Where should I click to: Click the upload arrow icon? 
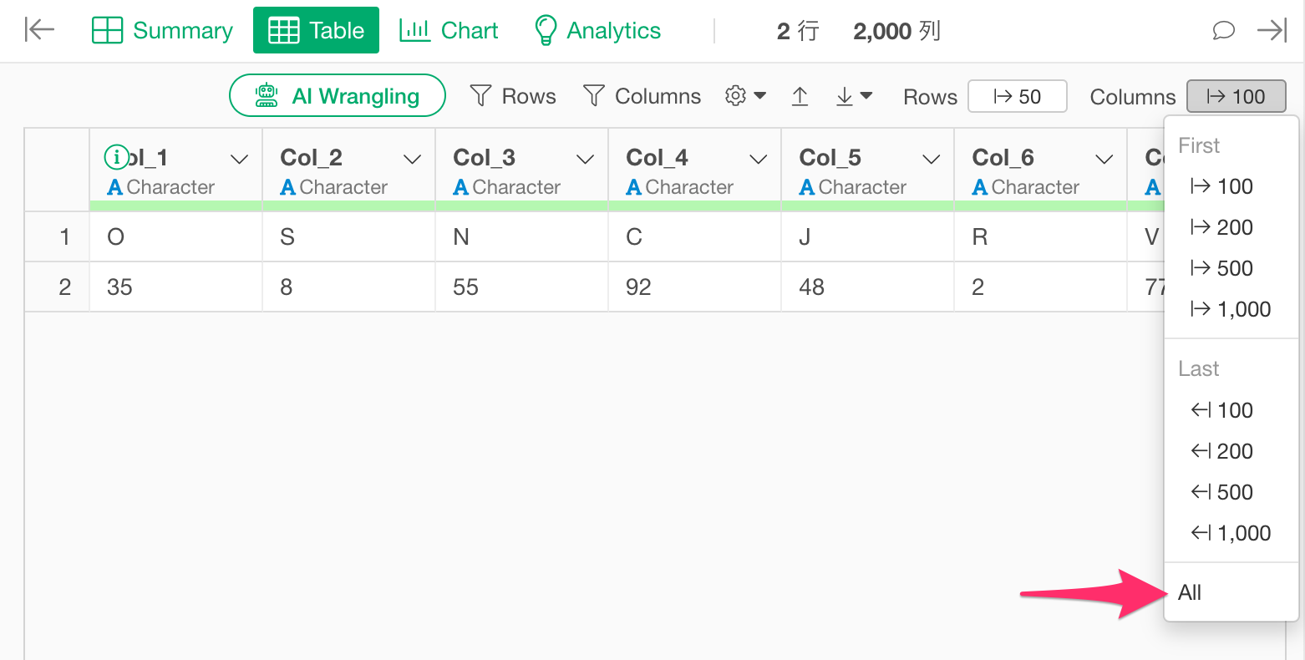click(800, 96)
